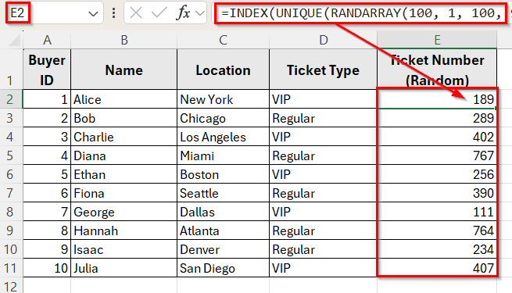Select the New York location cell
This screenshot has width=512, height=293.
[x=223, y=99]
